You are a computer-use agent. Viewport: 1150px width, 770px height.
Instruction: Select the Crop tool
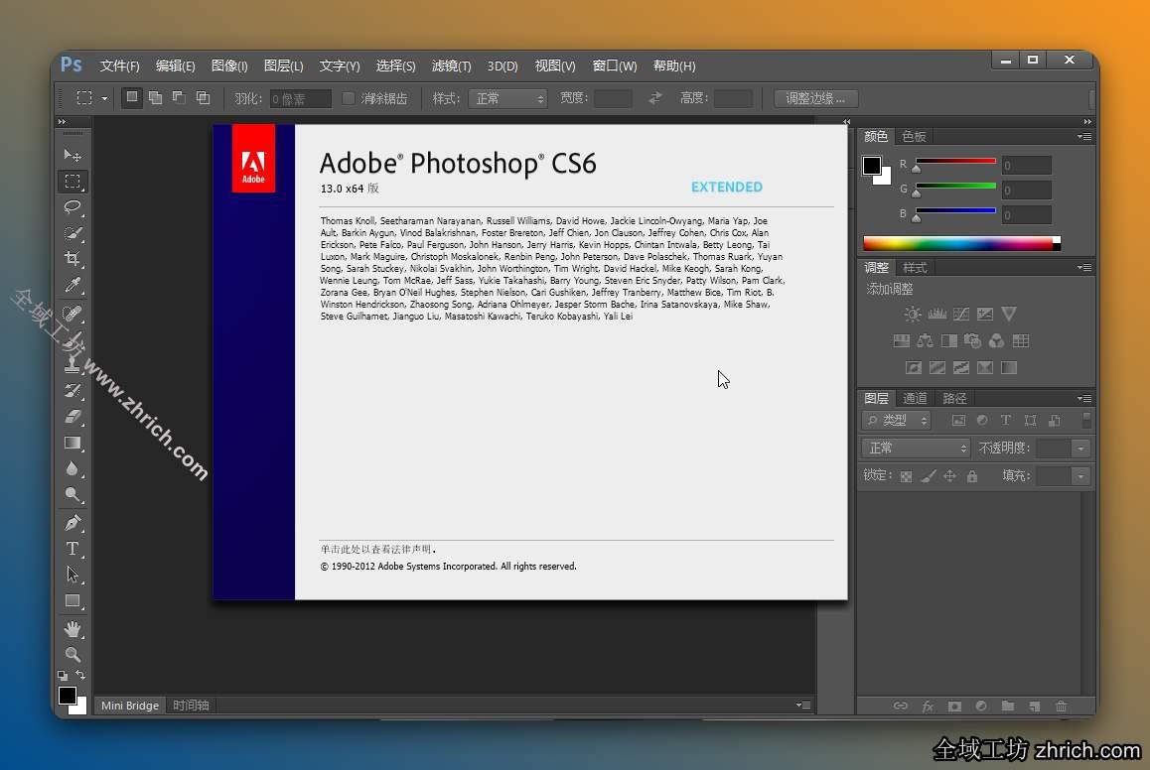point(72,259)
